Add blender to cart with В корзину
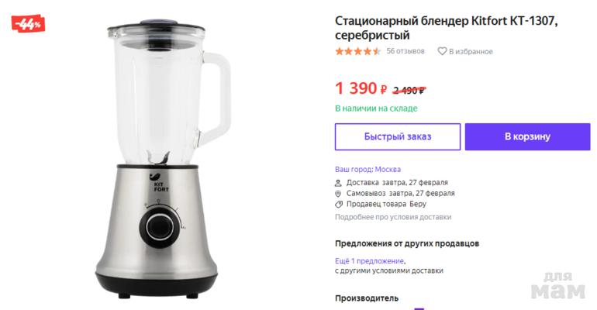Screen dimensions: 597x310 (527, 136)
